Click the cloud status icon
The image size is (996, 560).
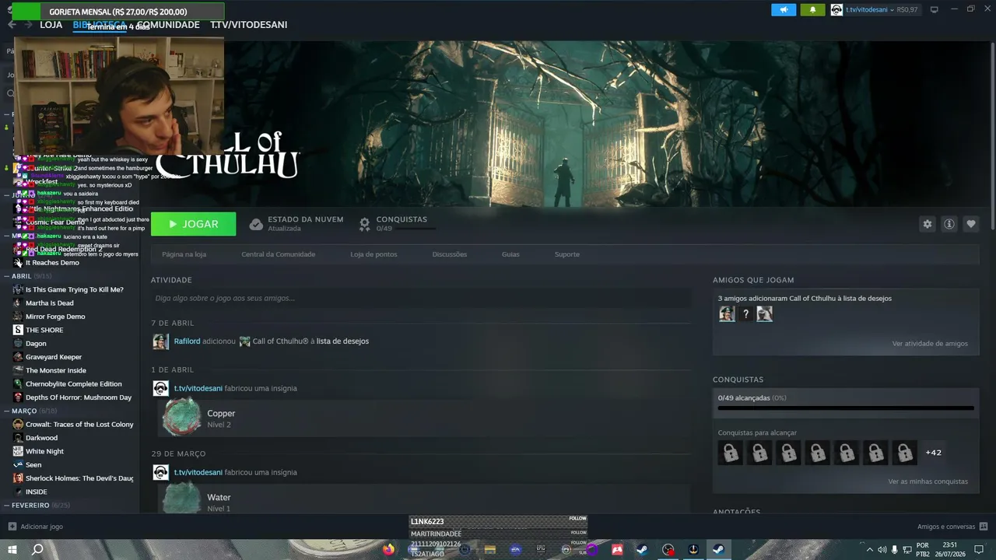click(256, 224)
